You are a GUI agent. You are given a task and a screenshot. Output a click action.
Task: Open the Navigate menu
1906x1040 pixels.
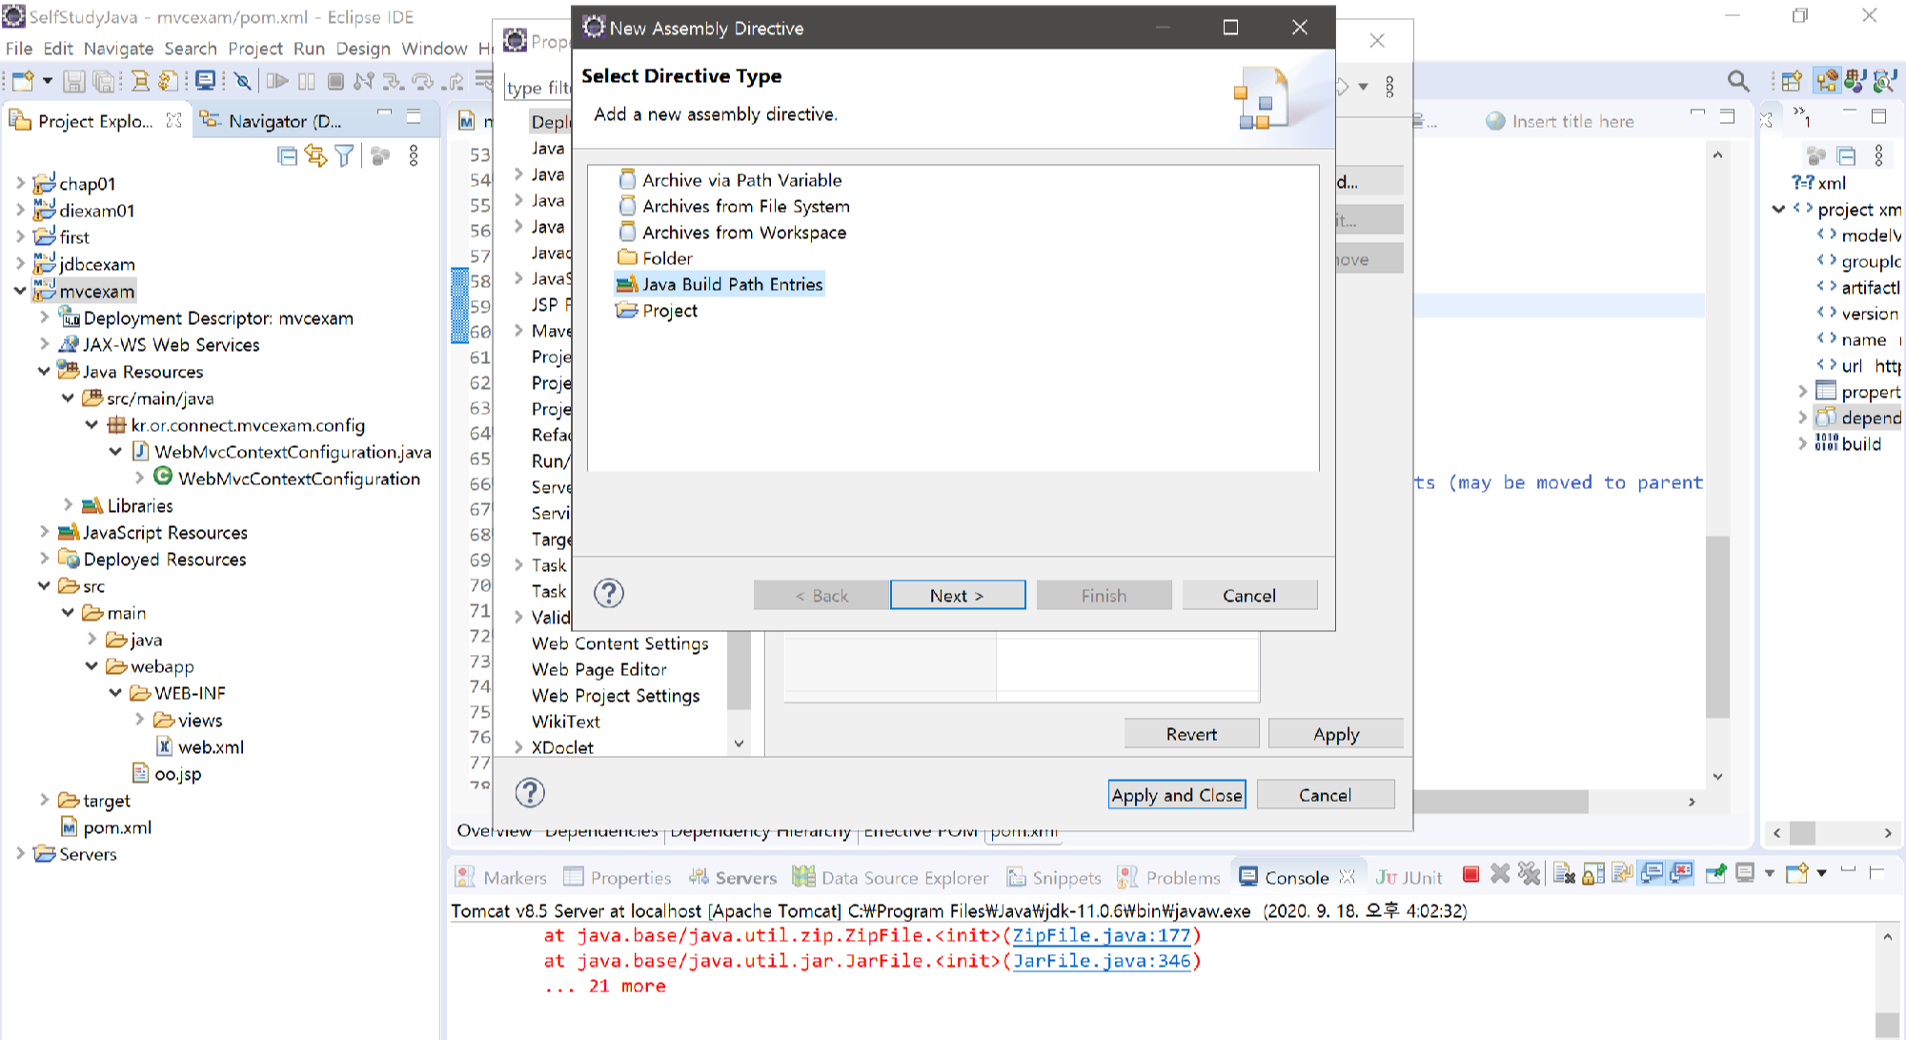point(118,49)
